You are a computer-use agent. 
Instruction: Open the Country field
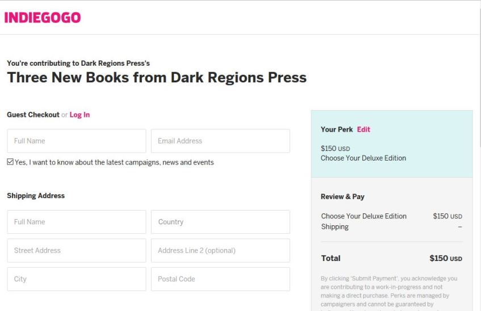220,222
